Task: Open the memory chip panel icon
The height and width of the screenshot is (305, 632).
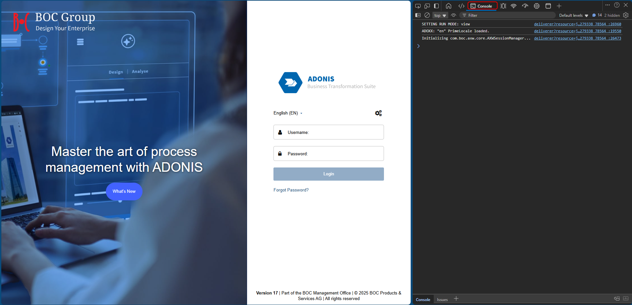Action: click(536, 6)
